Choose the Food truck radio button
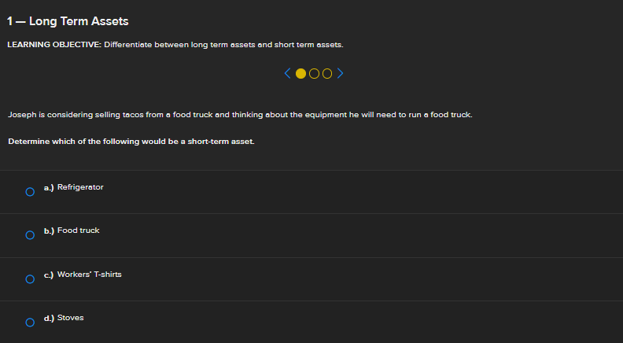623x343 pixels. tap(30, 234)
